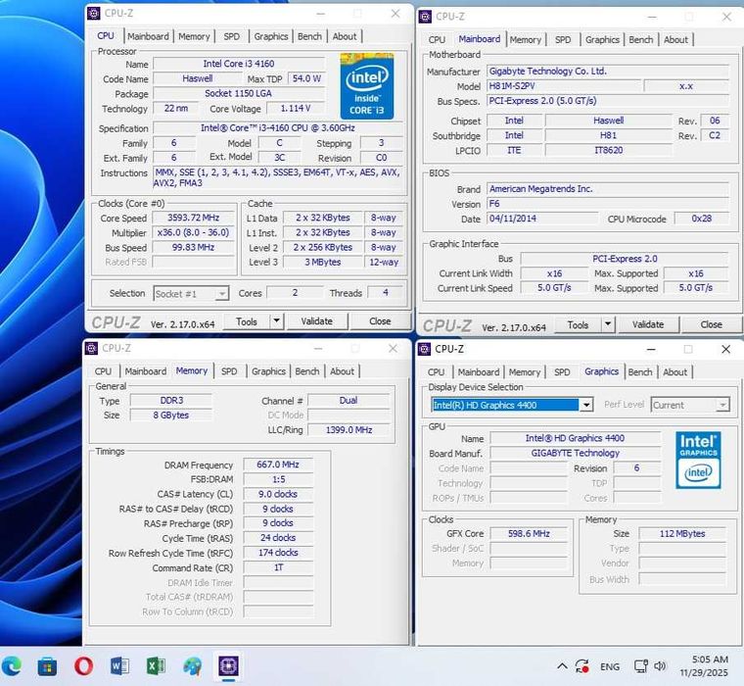Open Tools dropdown arrow in the CPU window
The height and width of the screenshot is (686, 744).
pos(277,321)
